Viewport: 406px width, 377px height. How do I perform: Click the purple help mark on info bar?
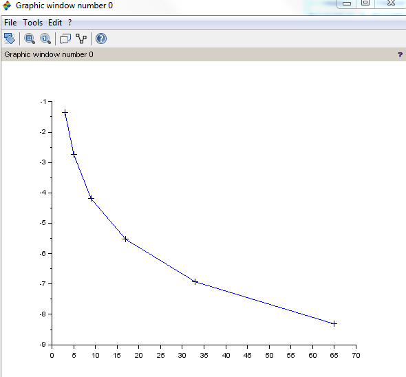tap(400, 54)
